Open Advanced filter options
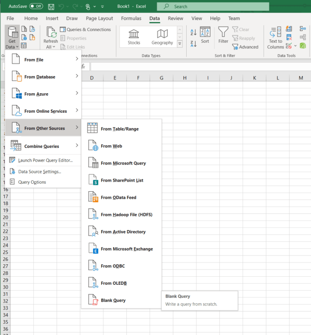311x335 pixels. pos(246,47)
